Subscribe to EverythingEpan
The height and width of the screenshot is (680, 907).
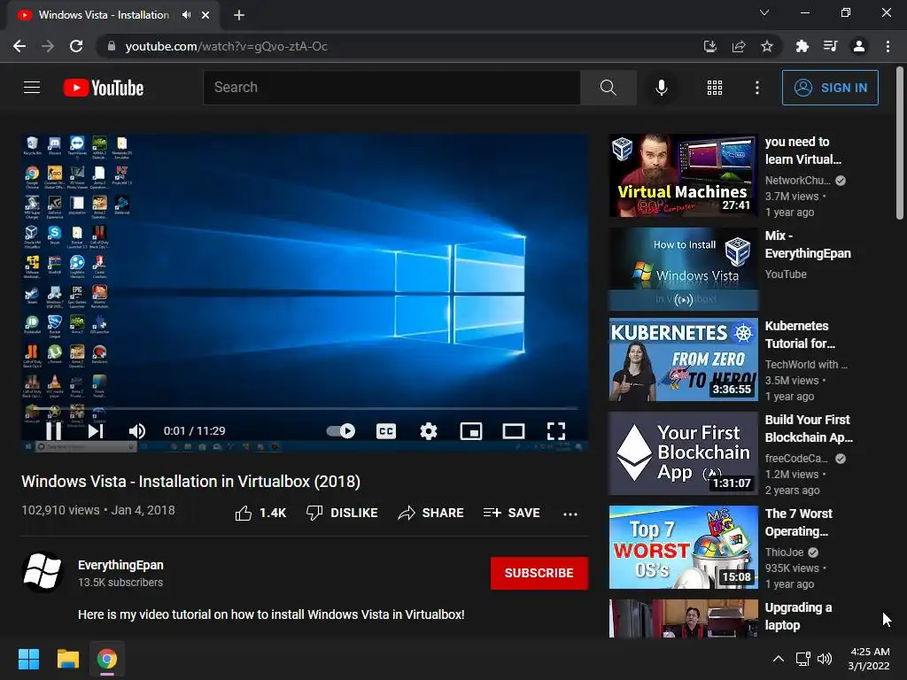click(539, 573)
